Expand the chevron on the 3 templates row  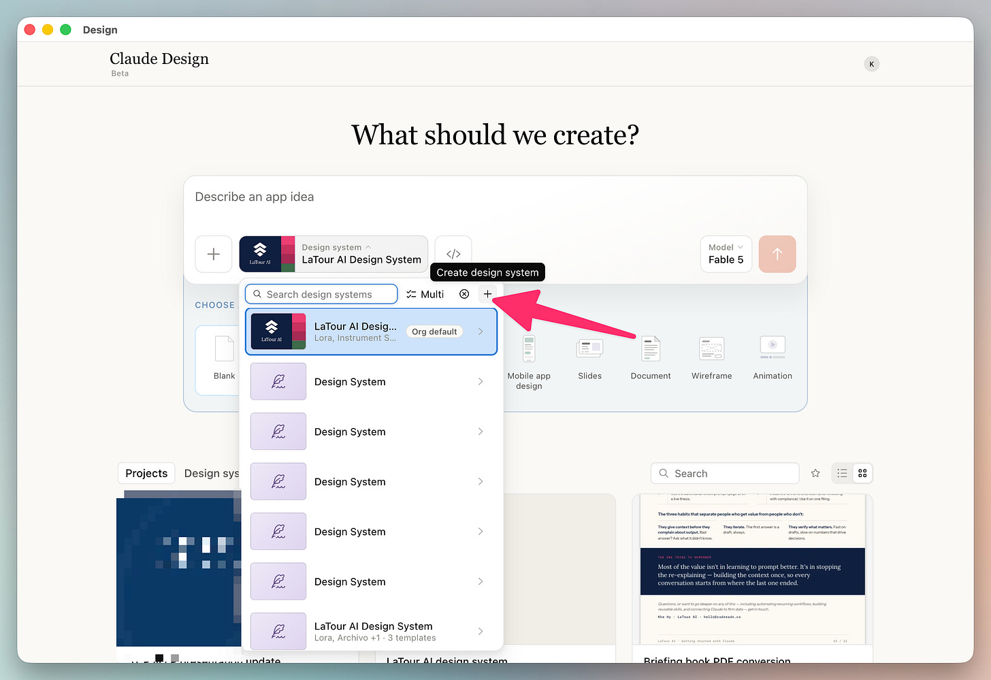pos(481,631)
